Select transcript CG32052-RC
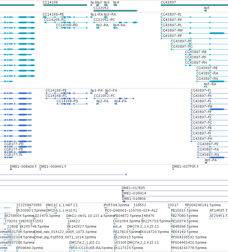 click(116, 22)
